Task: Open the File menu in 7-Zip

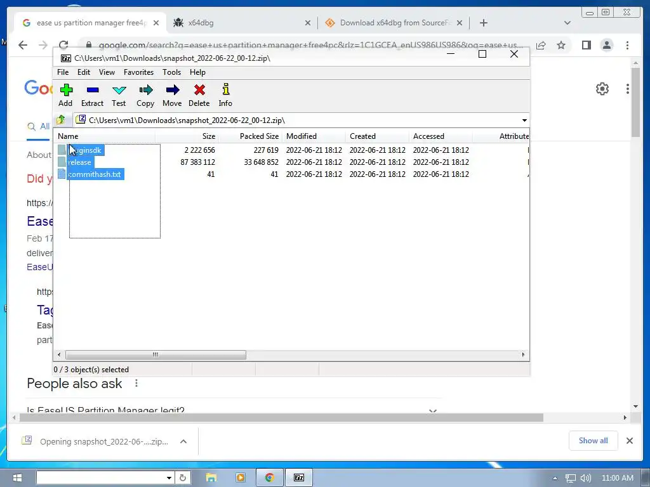Action: [x=63, y=72]
